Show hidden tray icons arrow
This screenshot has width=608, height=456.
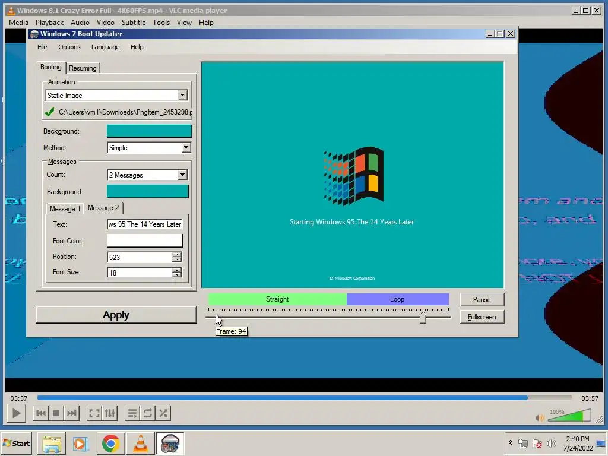510,442
